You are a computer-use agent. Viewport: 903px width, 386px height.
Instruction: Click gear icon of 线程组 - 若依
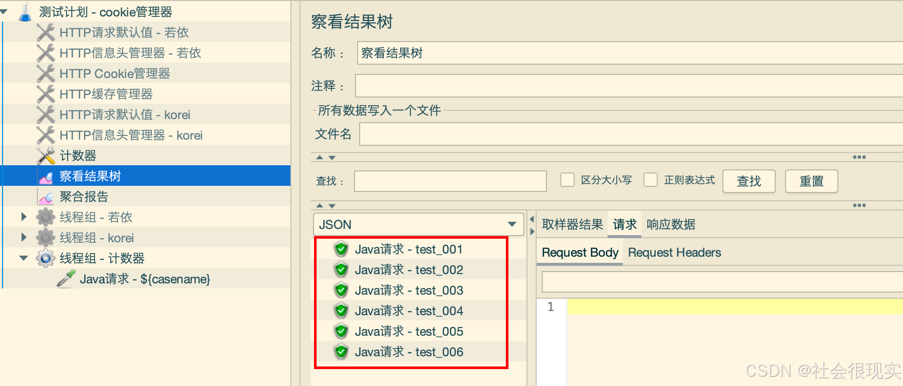coord(46,217)
